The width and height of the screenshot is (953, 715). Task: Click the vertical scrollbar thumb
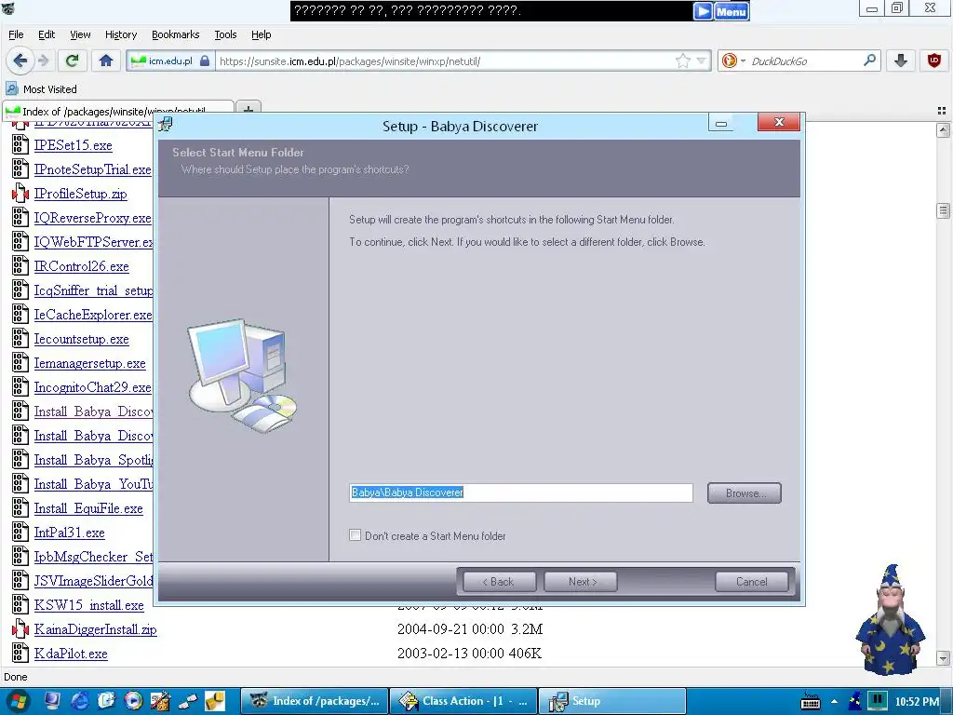point(944,210)
